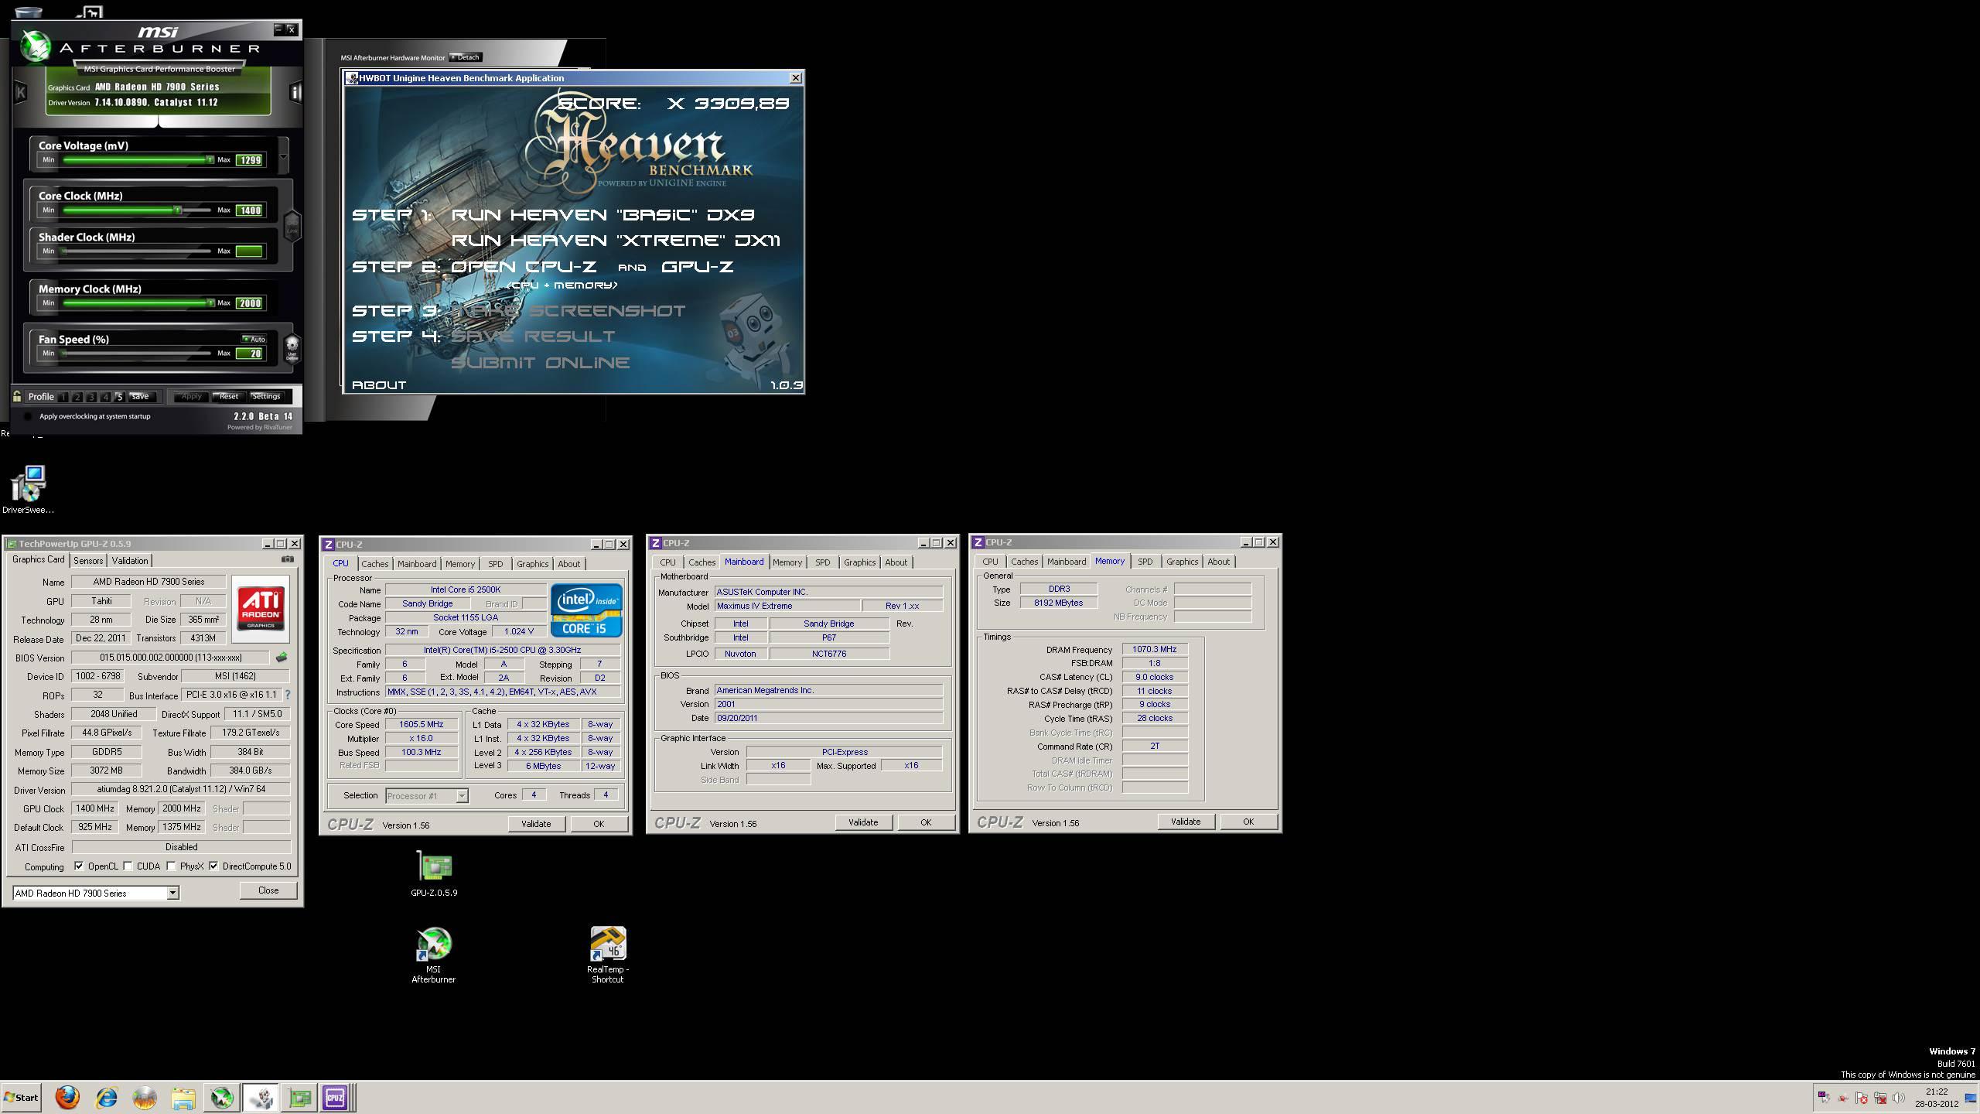Open the GPU selection dropdown in GPU-Z
1980x1114 pixels.
172,893
